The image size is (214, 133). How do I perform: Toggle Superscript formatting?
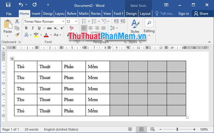62,28
